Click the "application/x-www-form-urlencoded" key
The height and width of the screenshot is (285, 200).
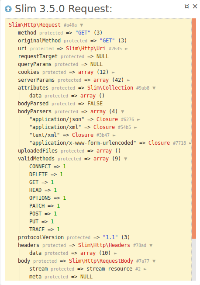click(83, 142)
